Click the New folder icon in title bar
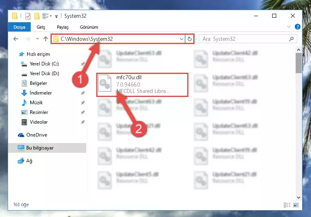 click(x=37, y=16)
